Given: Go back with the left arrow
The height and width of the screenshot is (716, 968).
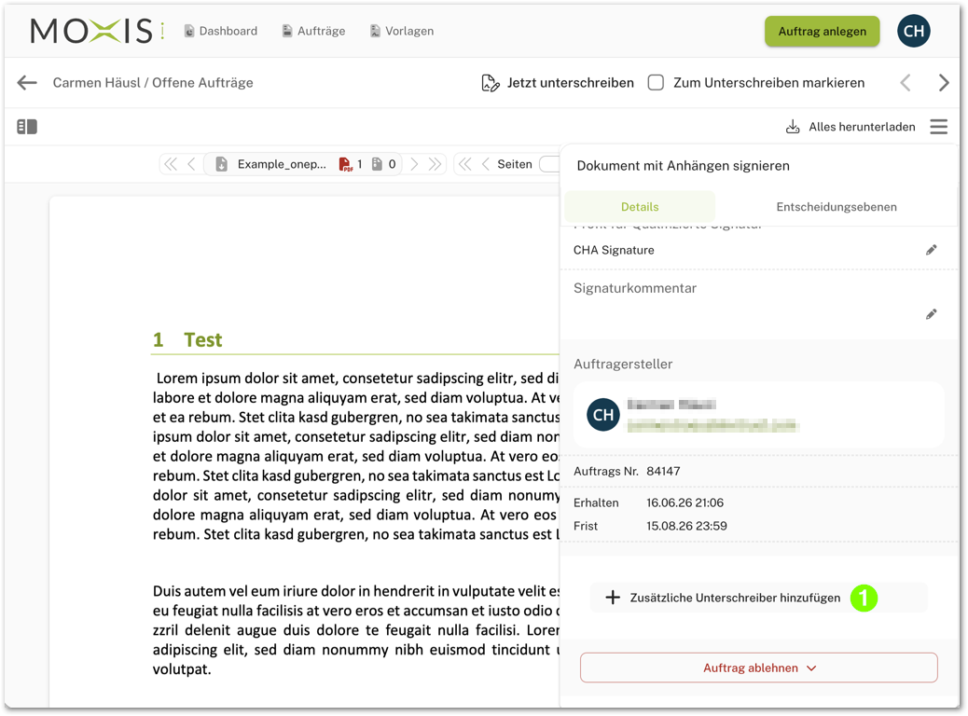Looking at the screenshot, I should click(x=27, y=83).
